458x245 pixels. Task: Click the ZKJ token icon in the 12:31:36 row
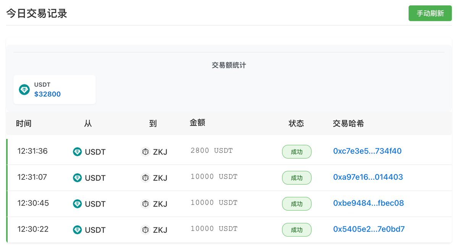(x=145, y=152)
